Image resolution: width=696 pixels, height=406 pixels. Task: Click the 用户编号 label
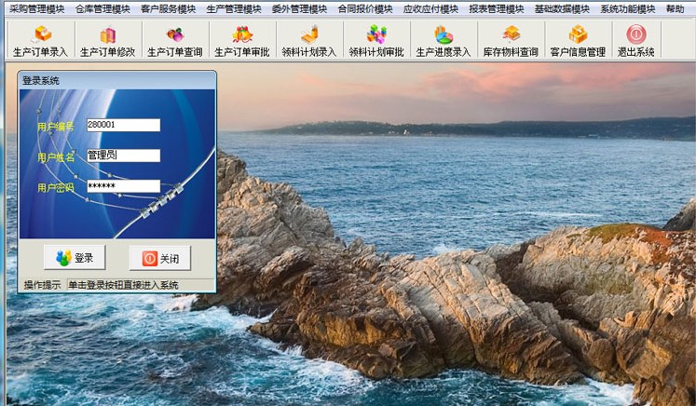pos(56,127)
